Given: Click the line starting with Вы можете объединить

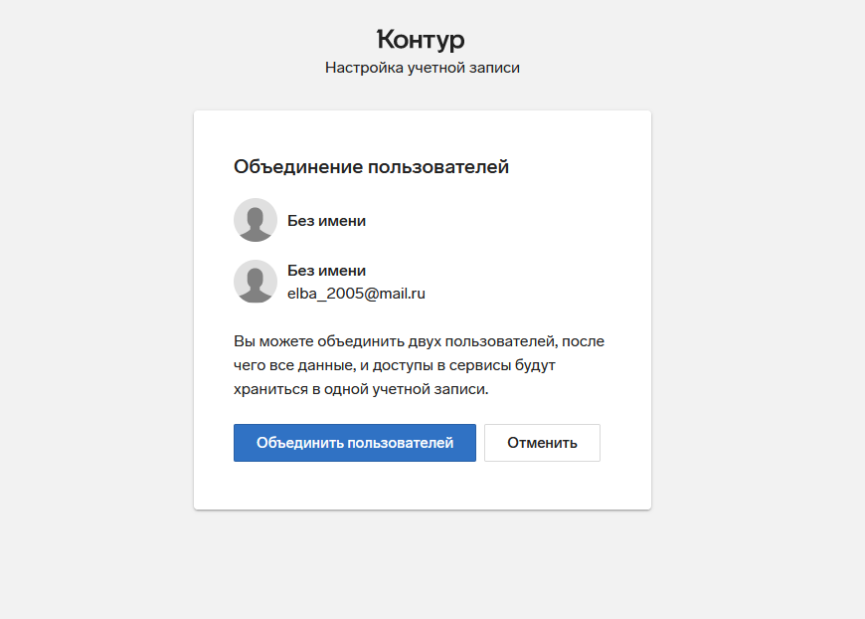Looking at the screenshot, I should pyautogui.click(x=420, y=341).
